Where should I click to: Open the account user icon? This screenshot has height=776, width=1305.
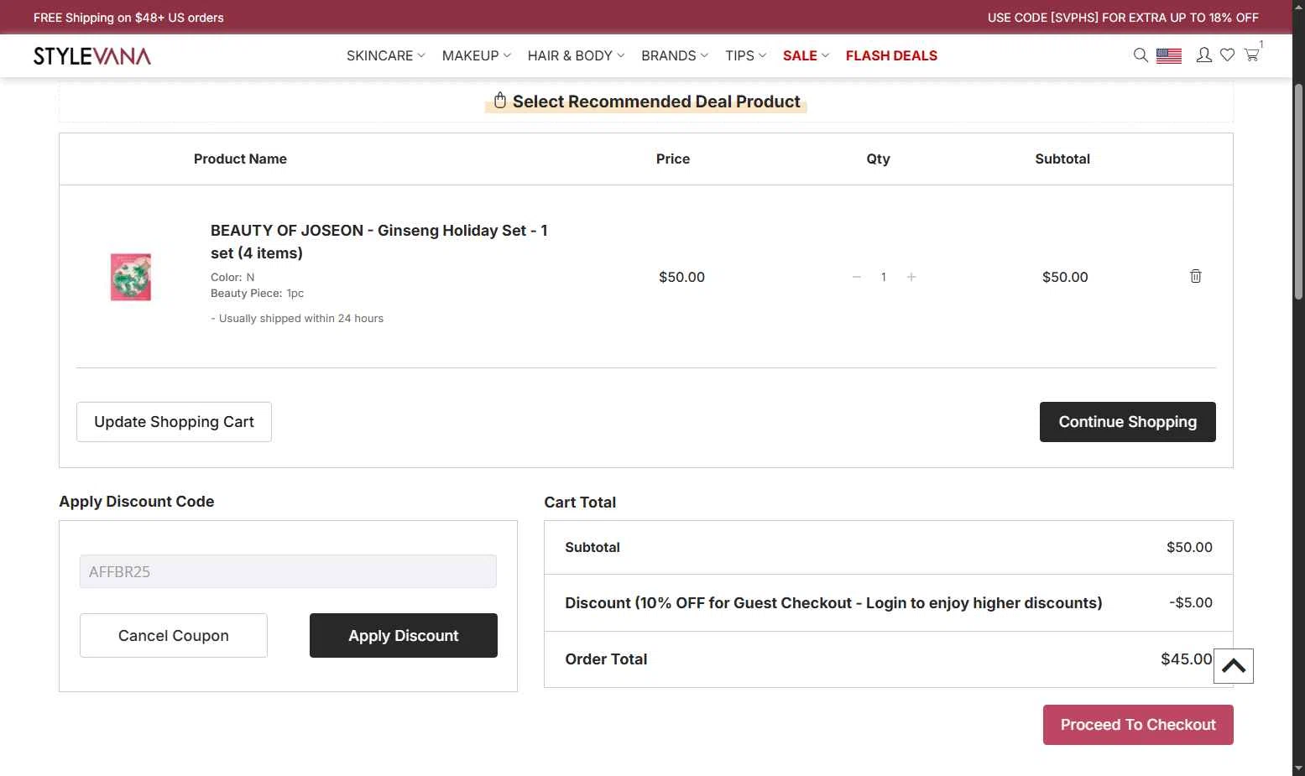(1203, 55)
